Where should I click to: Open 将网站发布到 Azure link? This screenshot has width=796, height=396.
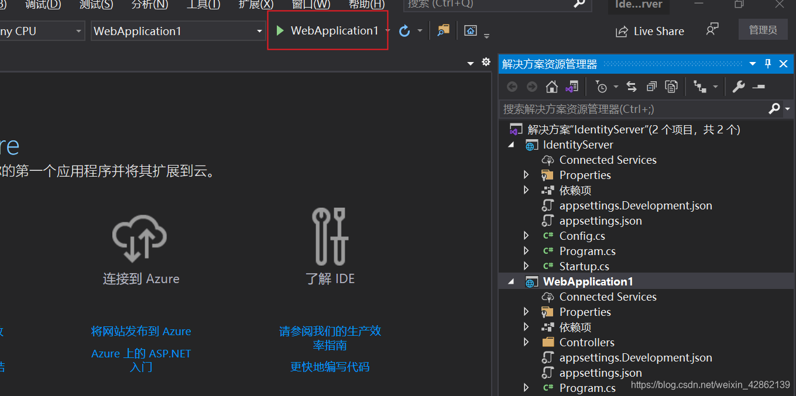click(x=141, y=331)
